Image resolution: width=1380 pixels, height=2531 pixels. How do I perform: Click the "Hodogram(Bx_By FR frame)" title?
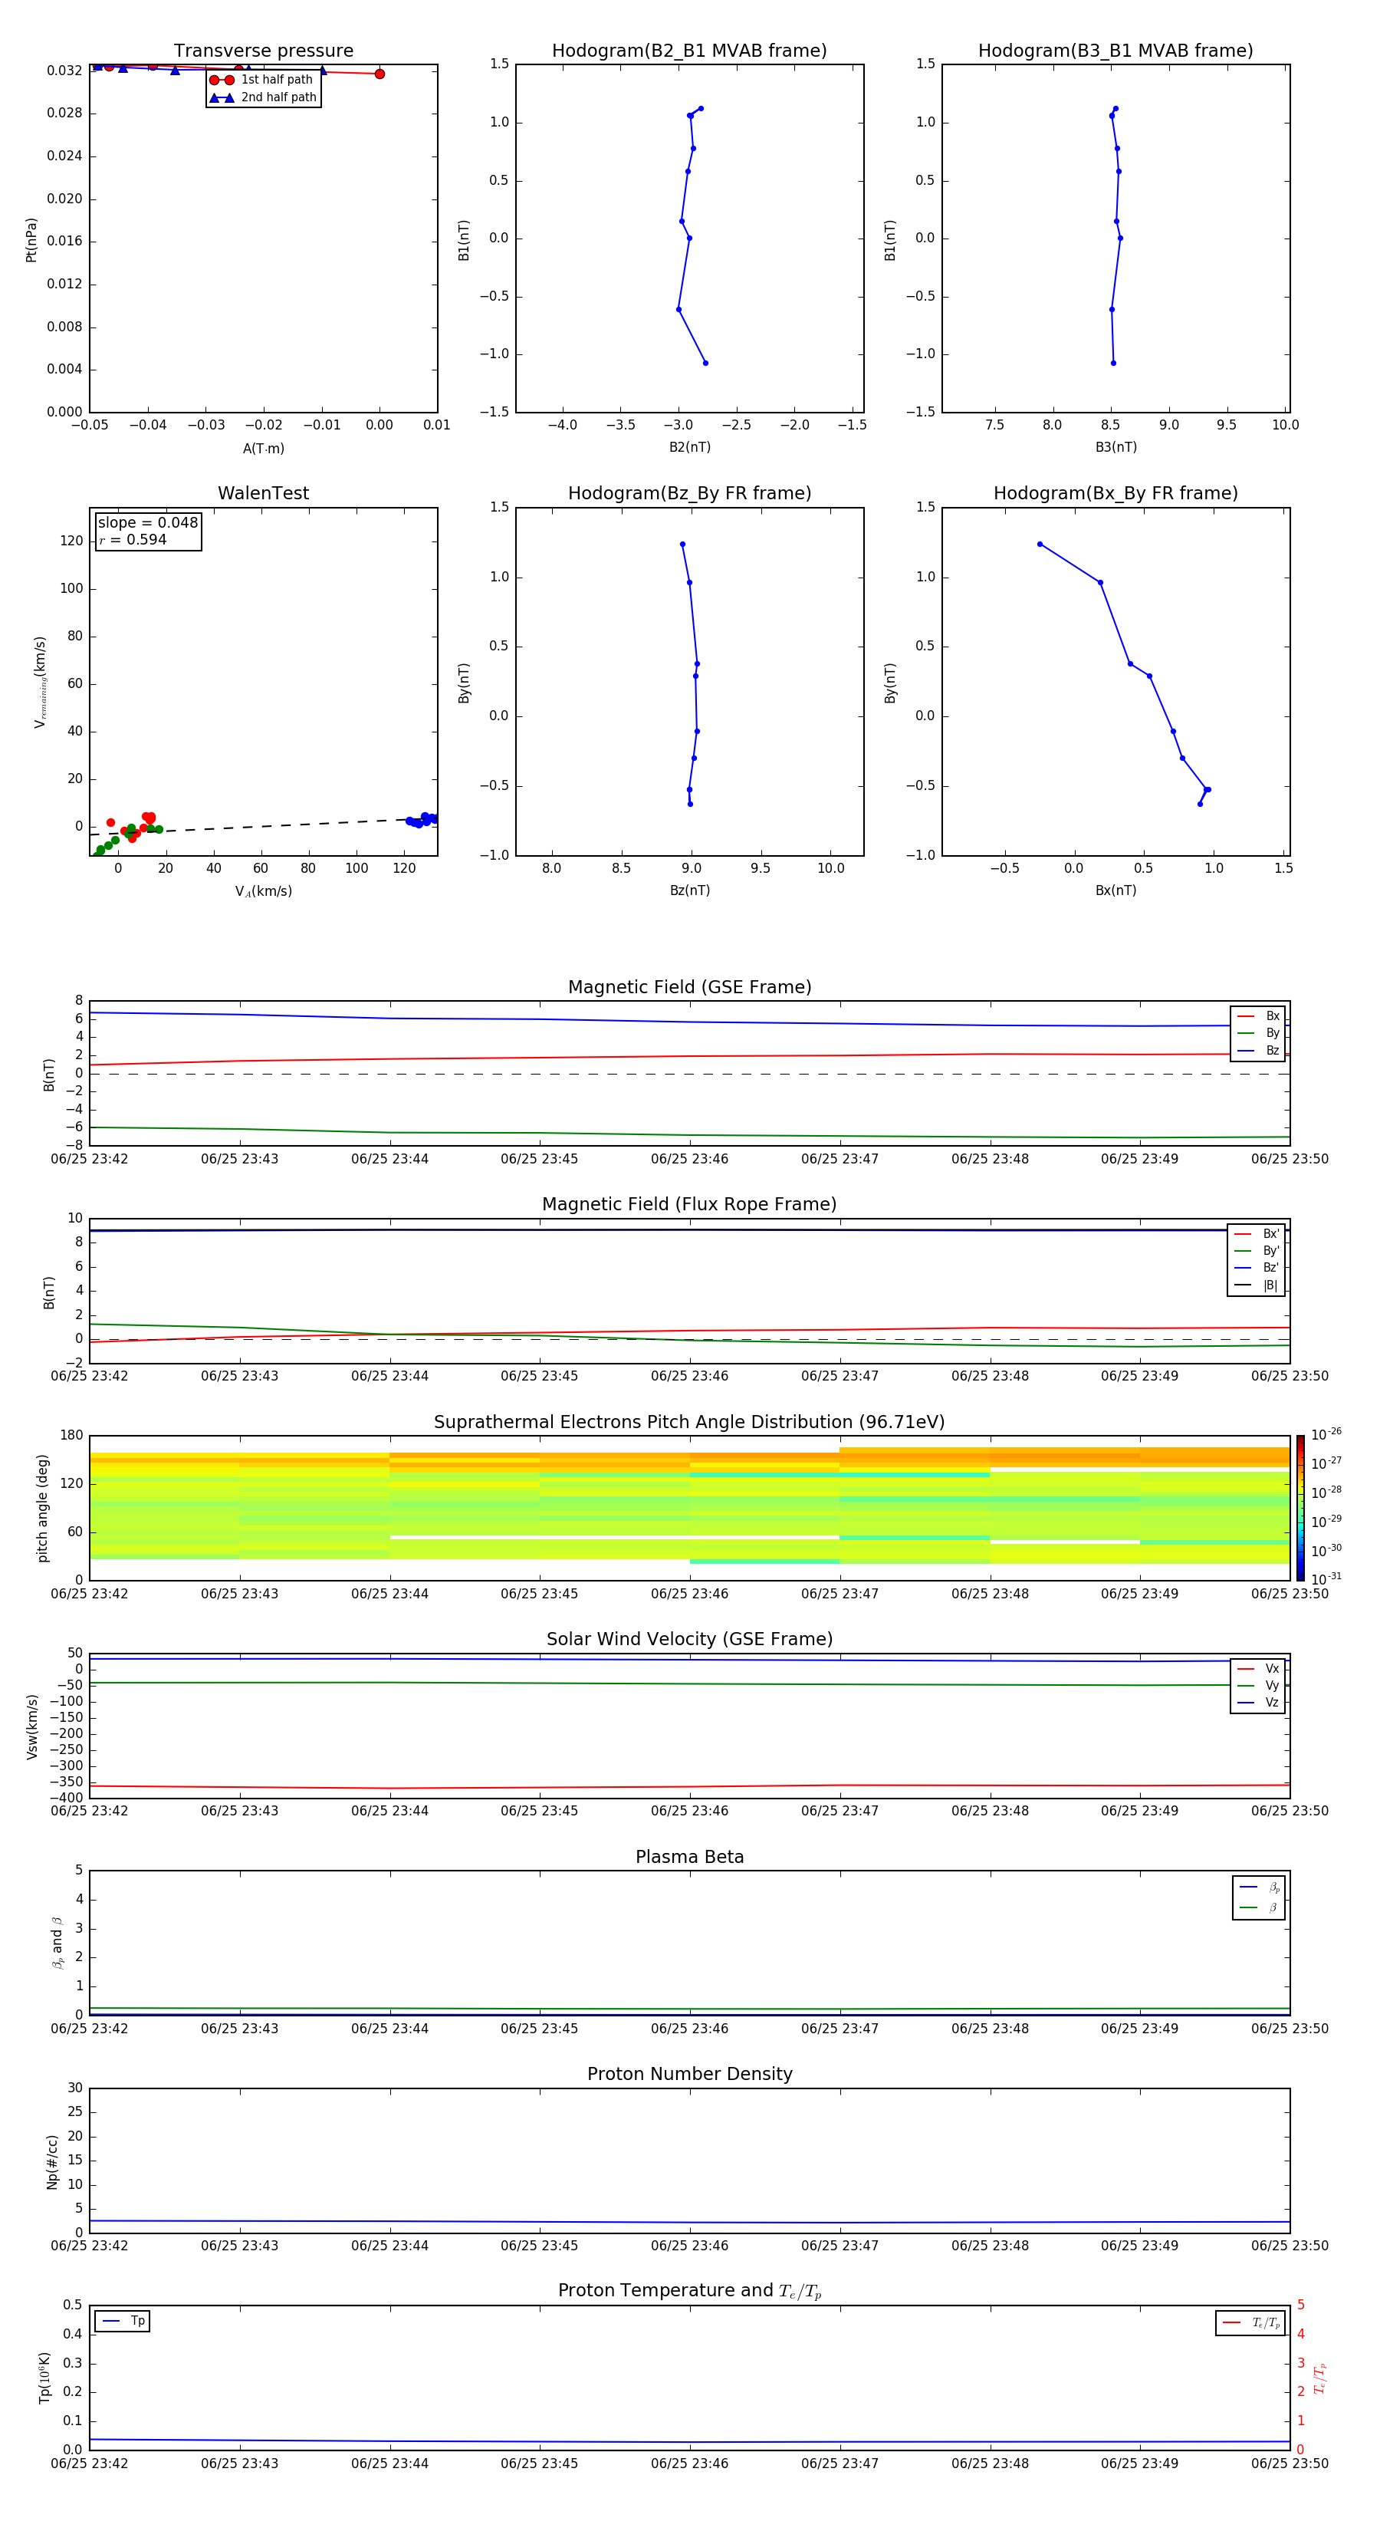(x=1115, y=493)
